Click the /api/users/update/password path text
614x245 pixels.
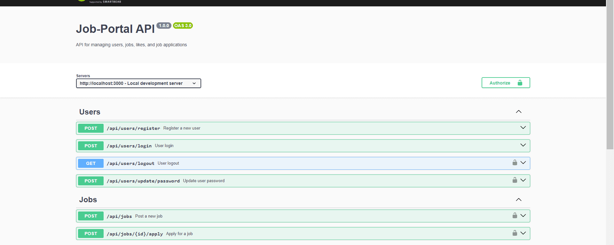coord(143,181)
